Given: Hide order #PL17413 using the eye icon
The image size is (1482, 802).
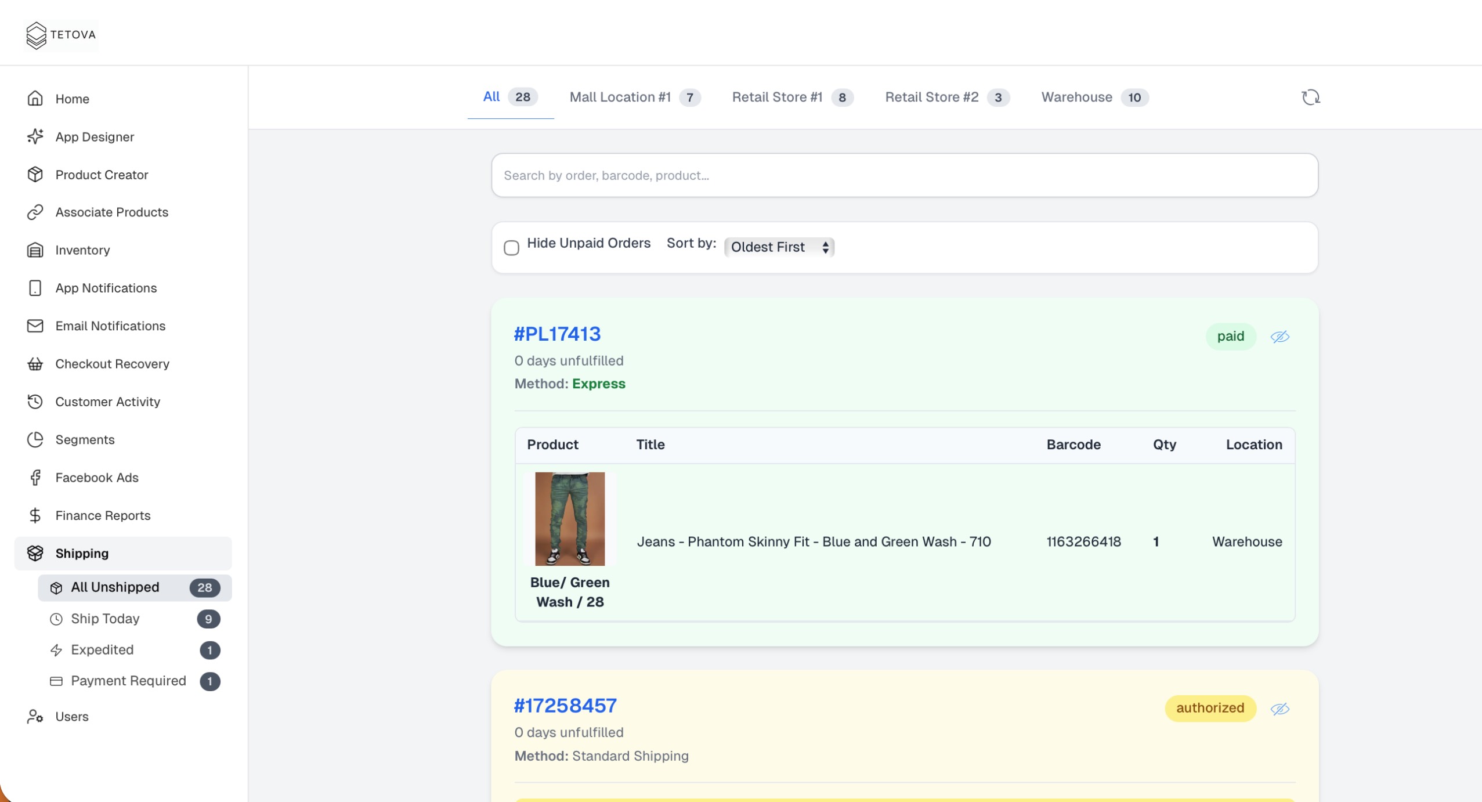Looking at the screenshot, I should [1279, 337].
